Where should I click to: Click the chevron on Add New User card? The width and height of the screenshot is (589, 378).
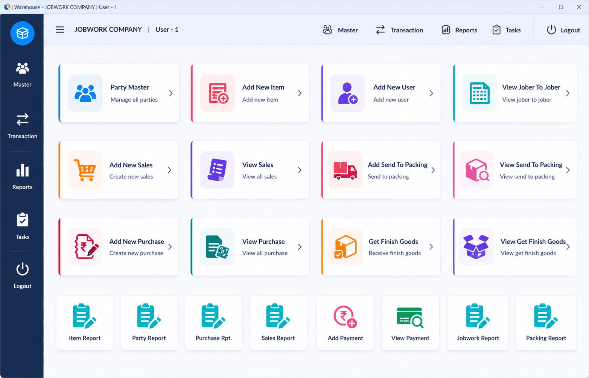[431, 93]
